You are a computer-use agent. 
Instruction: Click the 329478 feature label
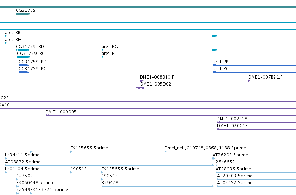pos(110,183)
